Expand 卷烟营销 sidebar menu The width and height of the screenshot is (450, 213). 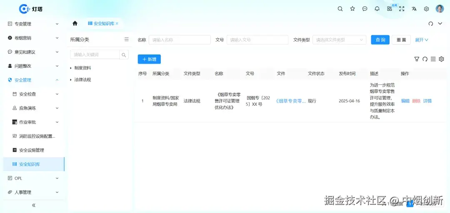pyautogui.click(x=33, y=38)
